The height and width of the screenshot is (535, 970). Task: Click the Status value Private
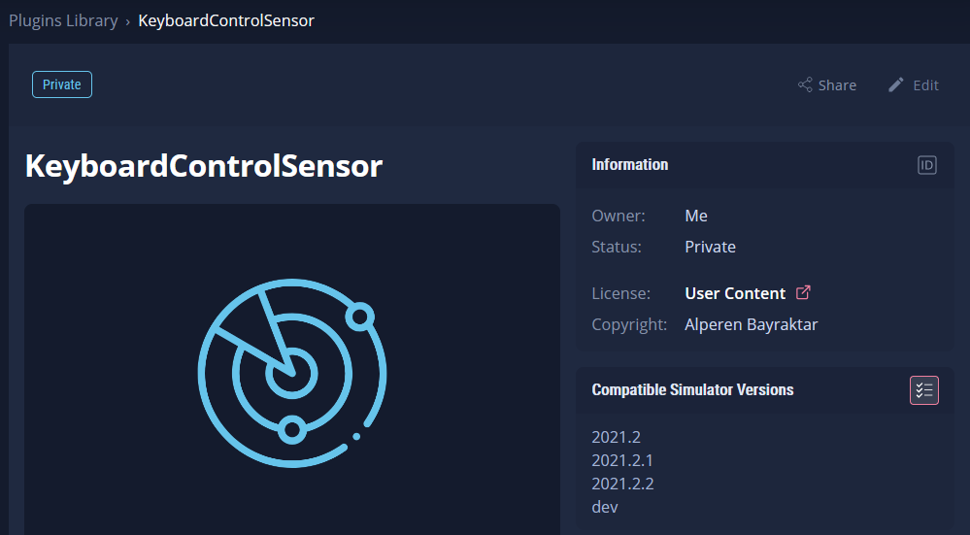(710, 247)
